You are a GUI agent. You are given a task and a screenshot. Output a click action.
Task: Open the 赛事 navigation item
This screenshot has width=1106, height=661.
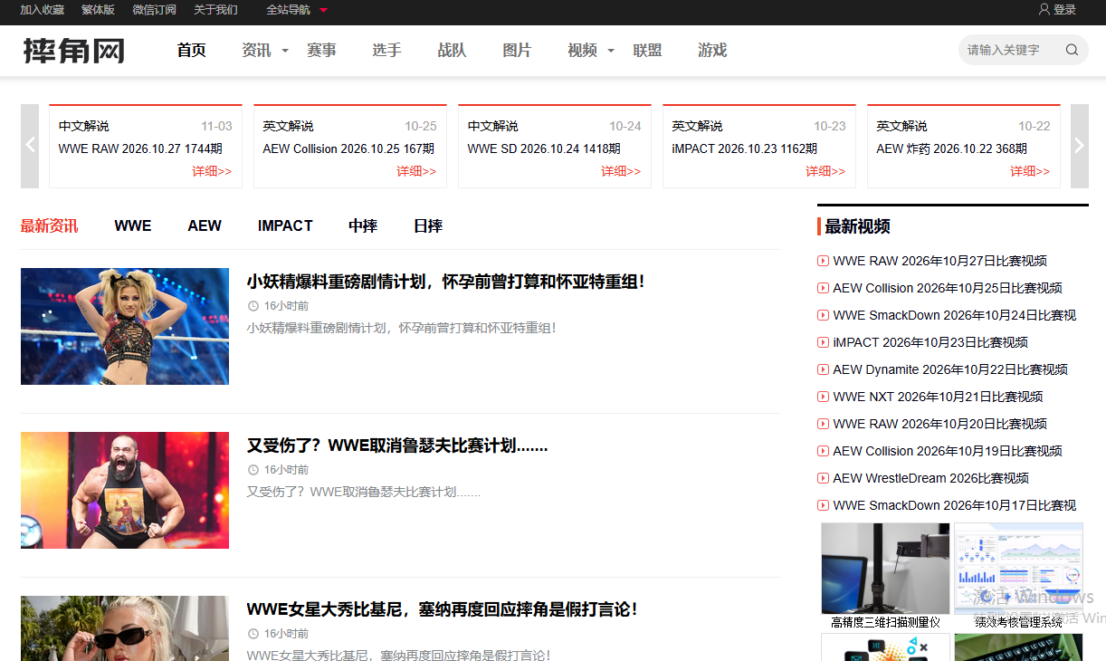tap(321, 51)
